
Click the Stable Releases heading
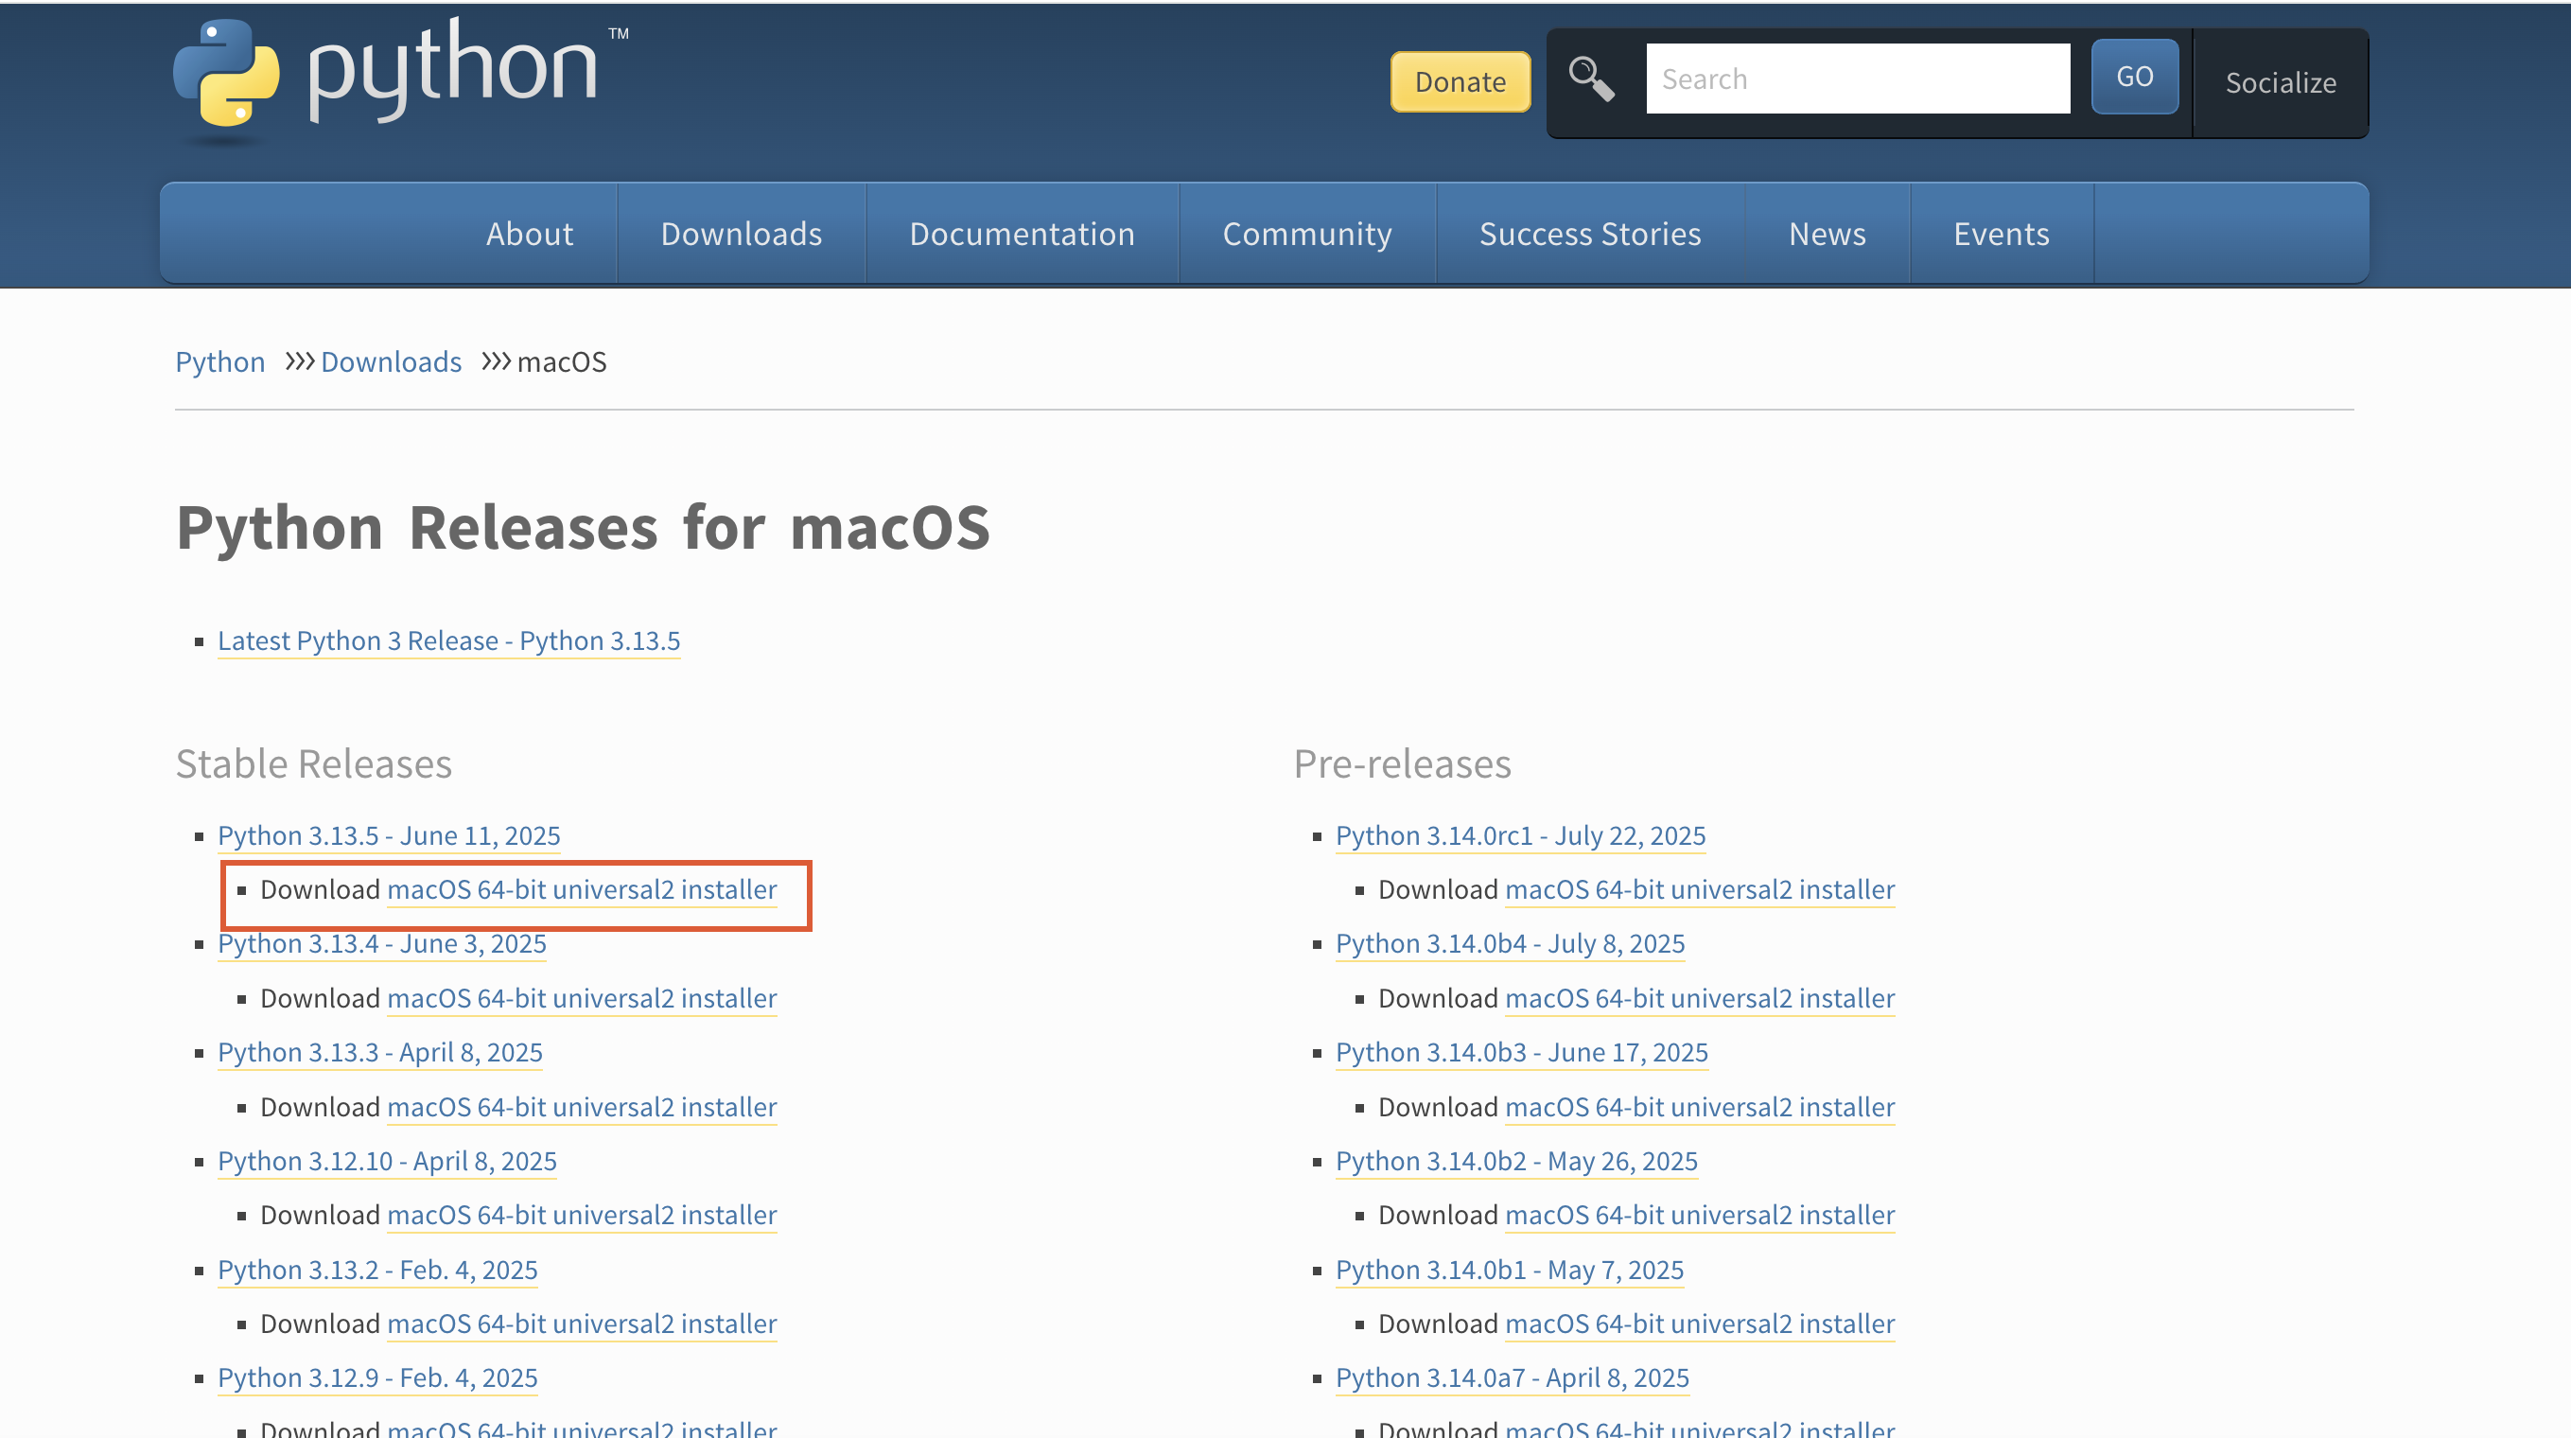313,763
